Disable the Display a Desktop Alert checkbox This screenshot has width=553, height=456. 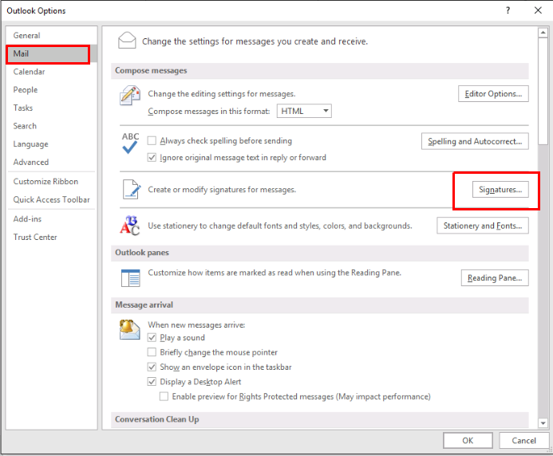pos(152,382)
